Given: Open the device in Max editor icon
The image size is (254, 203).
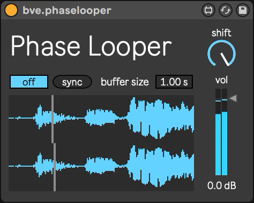Looking at the screenshot, I should tap(208, 10).
